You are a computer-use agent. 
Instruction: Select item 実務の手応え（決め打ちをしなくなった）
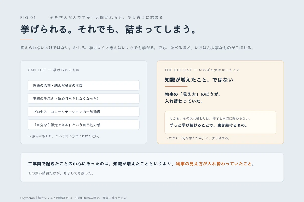coord(84,98)
